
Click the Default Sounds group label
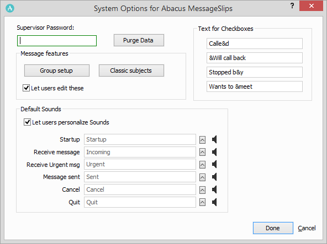(x=41, y=109)
